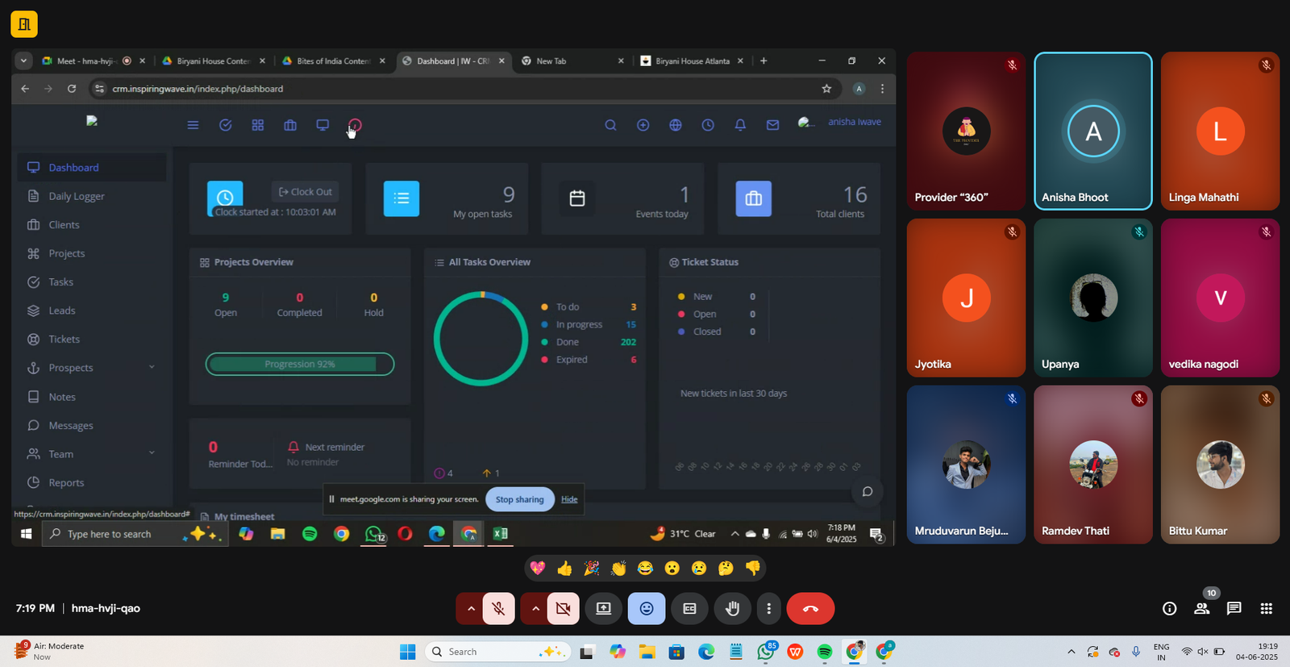Click the quick add plus-circle icon
This screenshot has width=1290, height=667.
pyautogui.click(x=643, y=125)
